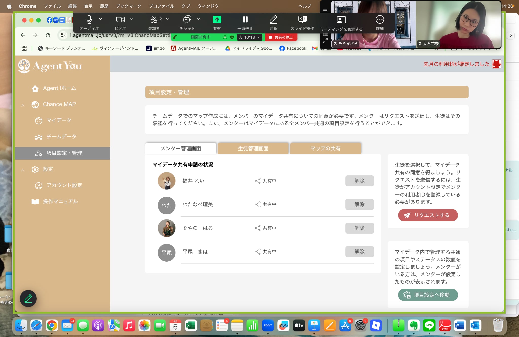
Task: Open Excel from the Dock
Action: click(190, 325)
